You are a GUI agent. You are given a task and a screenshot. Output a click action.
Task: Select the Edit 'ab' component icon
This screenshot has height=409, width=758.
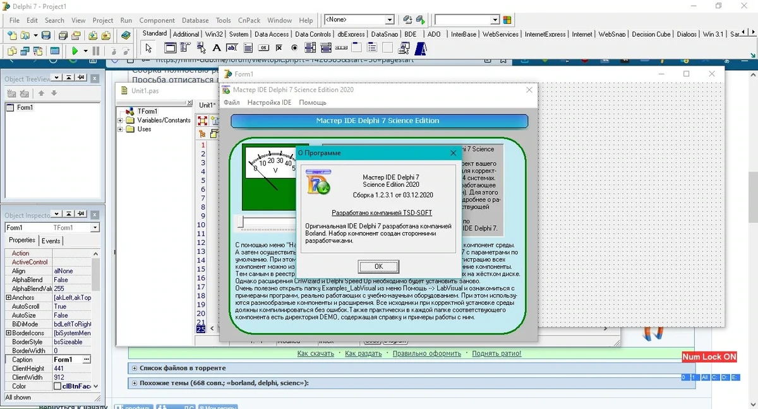click(232, 48)
